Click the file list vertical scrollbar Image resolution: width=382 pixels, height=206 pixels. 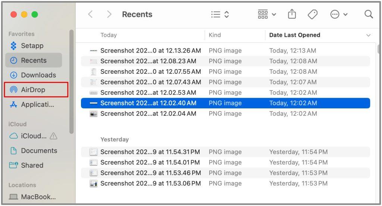pyautogui.click(x=378, y=49)
